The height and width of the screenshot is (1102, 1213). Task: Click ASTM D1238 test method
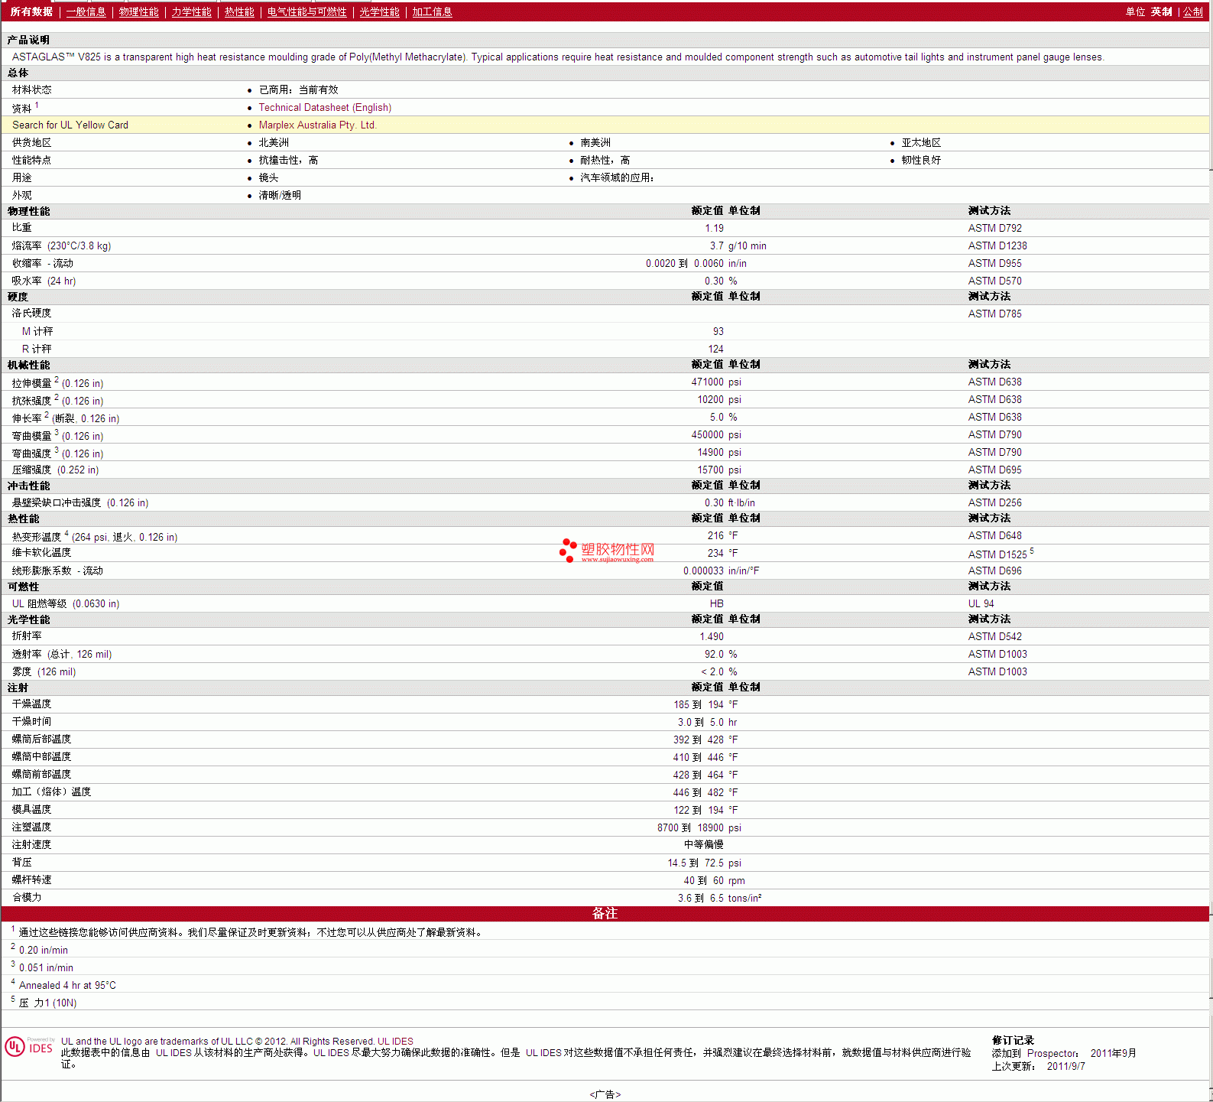[997, 245]
